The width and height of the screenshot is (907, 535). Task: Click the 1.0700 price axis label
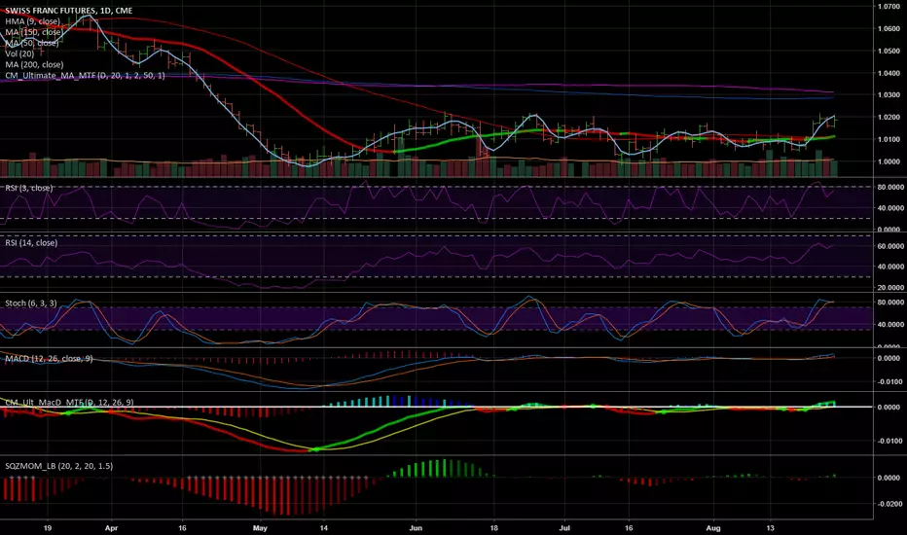pyautogui.click(x=889, y=7)
